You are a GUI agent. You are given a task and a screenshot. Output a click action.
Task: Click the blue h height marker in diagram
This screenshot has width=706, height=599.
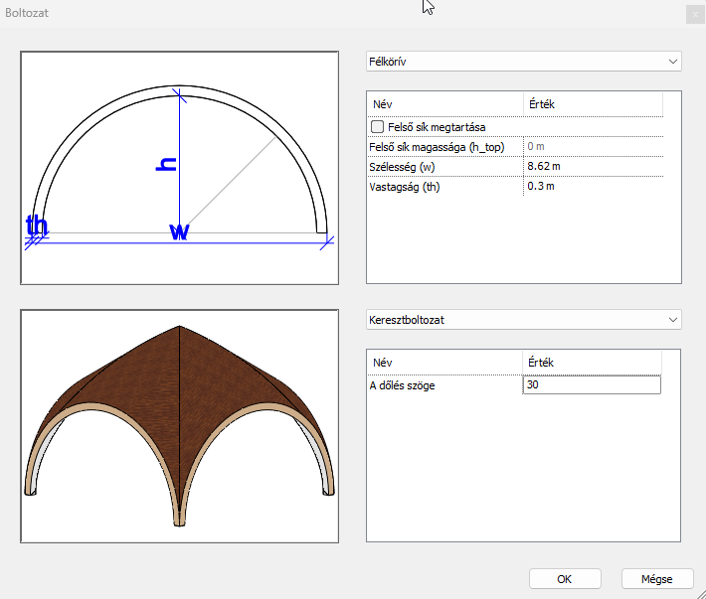(x=168, y=164)
